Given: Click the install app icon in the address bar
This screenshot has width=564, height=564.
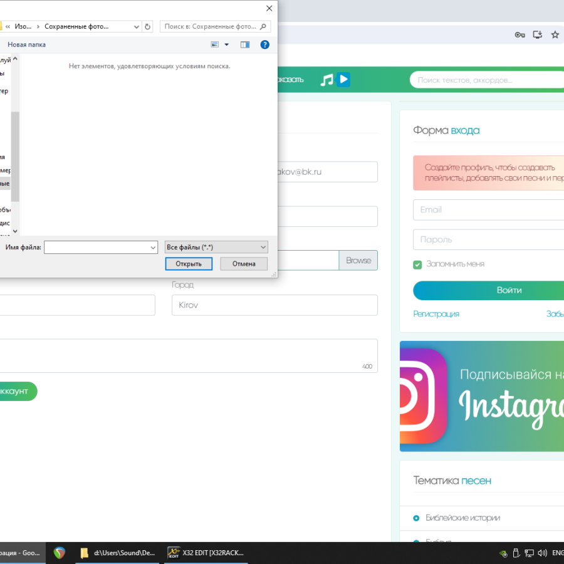Looking at the screenshot, I should coord(537,35).
